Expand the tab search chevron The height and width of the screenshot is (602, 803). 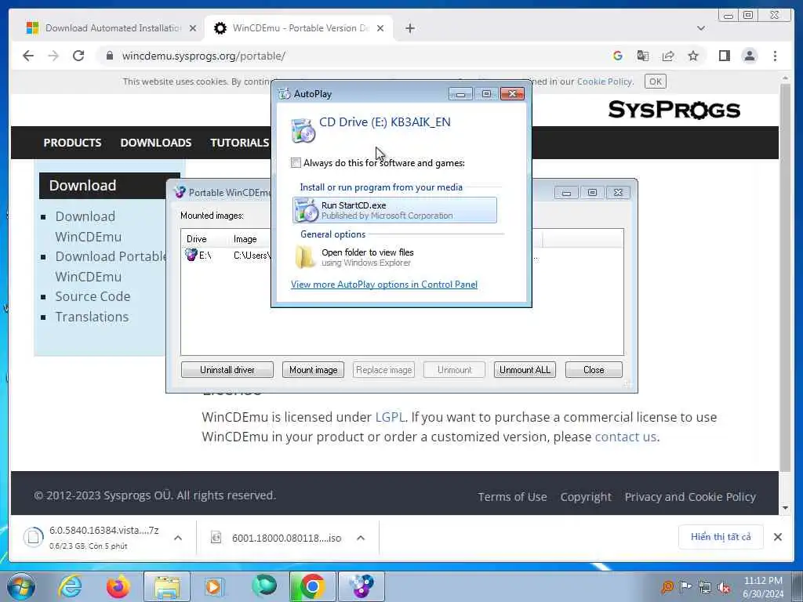(701, 29)
